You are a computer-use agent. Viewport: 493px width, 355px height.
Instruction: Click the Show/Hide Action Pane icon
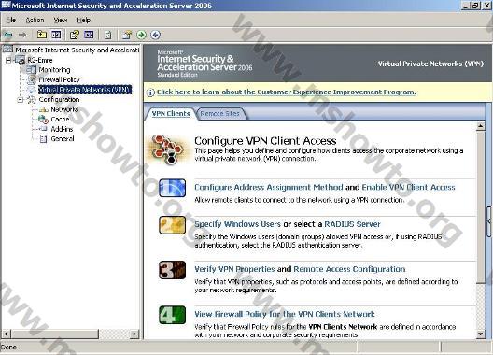(x=89, y=35)
